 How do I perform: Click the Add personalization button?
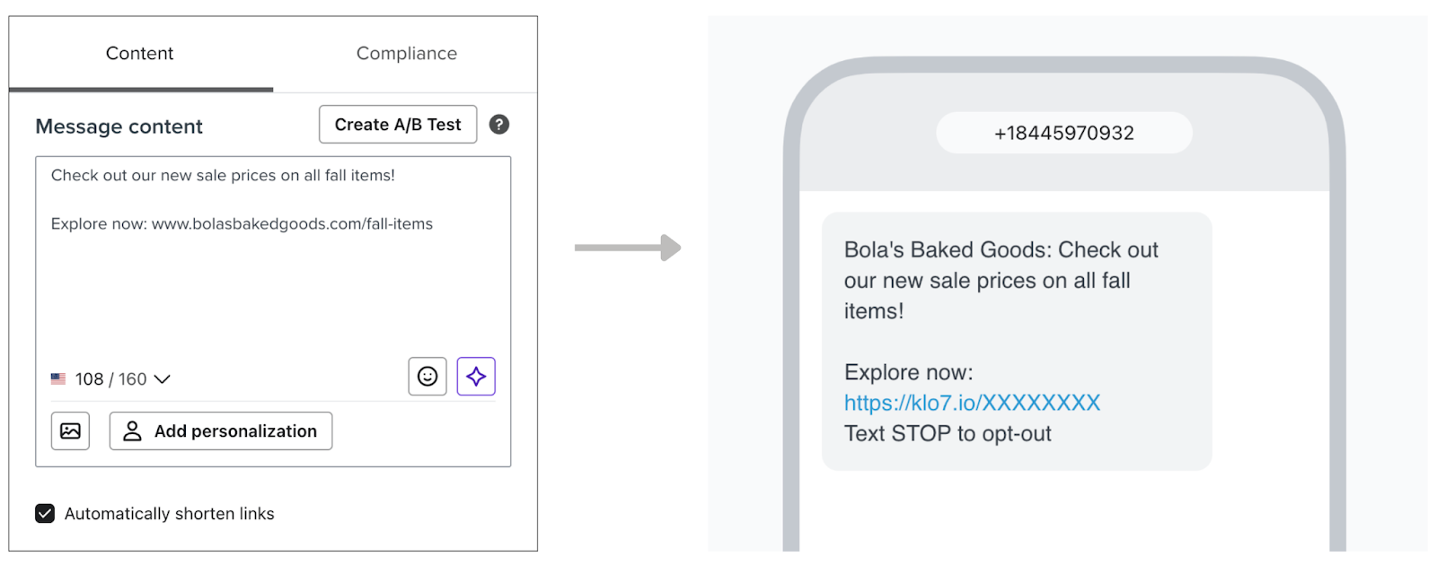click(x=220, y=431)
